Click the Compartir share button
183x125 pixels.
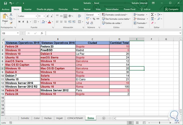point(172,9)
